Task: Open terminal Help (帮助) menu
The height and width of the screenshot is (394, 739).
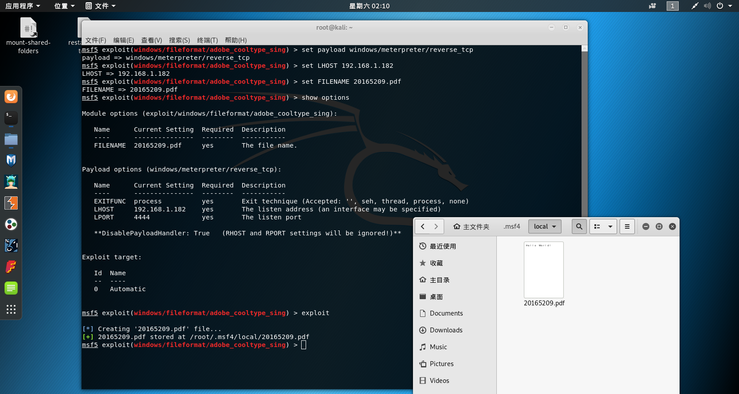Action: (x=236, y=40)
